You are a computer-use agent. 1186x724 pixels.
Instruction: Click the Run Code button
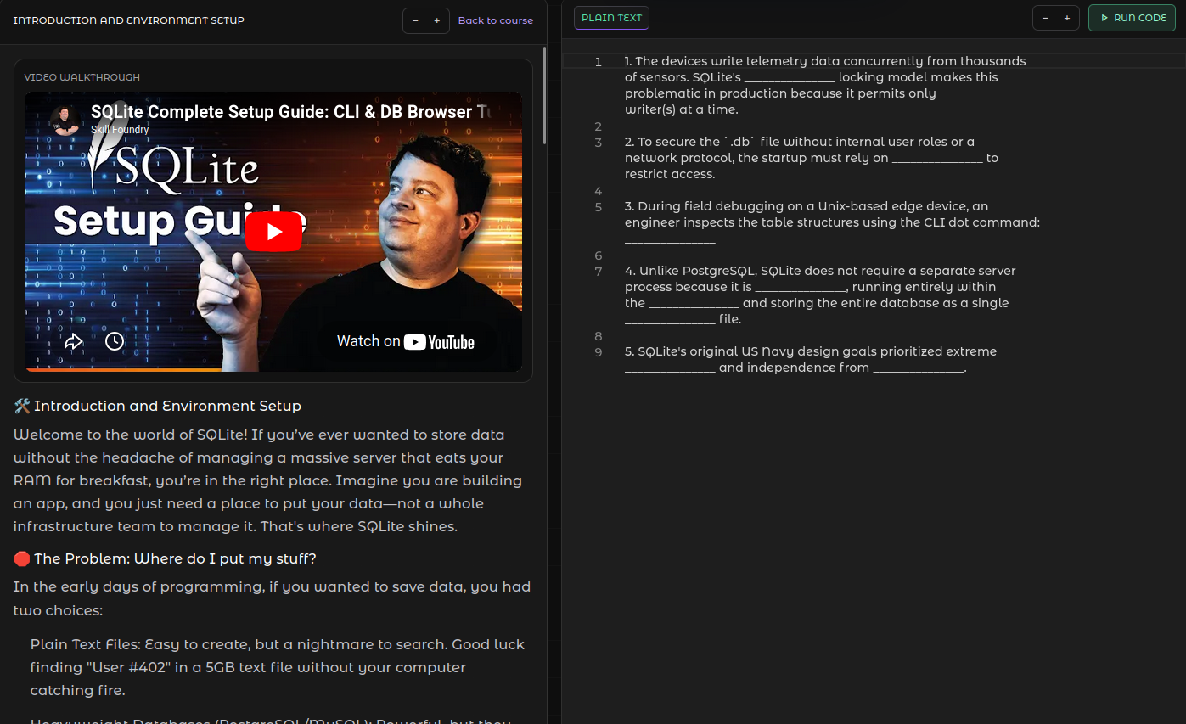pyautogui.click(x=1132, y=18)
